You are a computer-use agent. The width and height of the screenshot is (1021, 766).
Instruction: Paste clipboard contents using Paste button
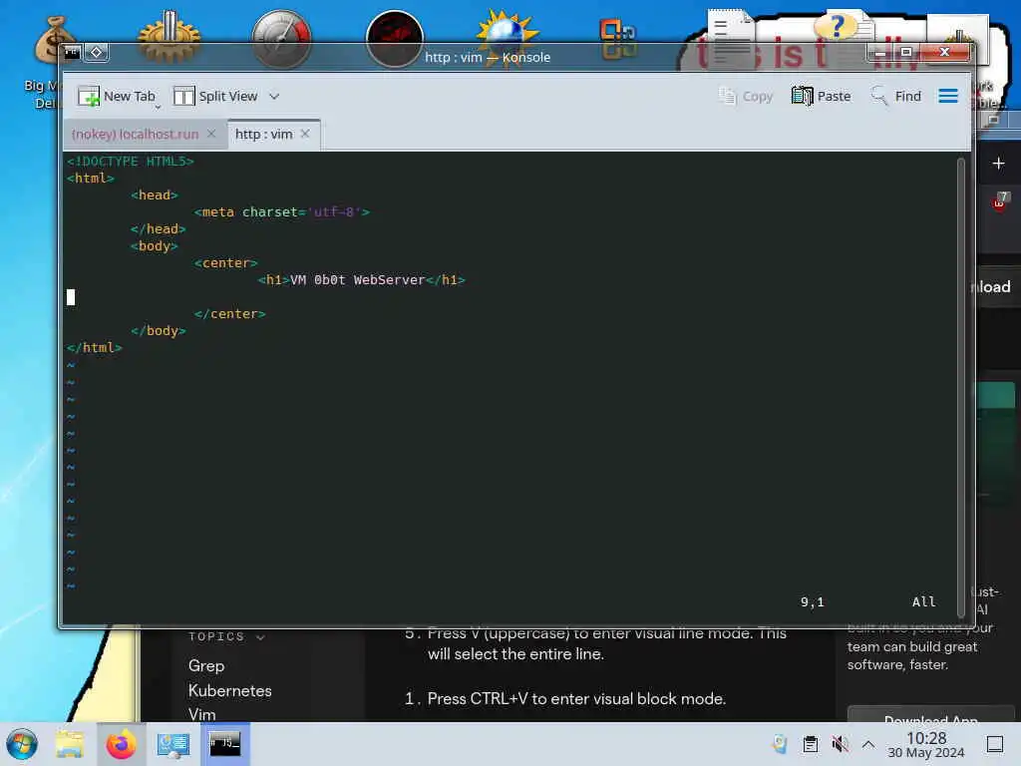[x=822, y=97]
